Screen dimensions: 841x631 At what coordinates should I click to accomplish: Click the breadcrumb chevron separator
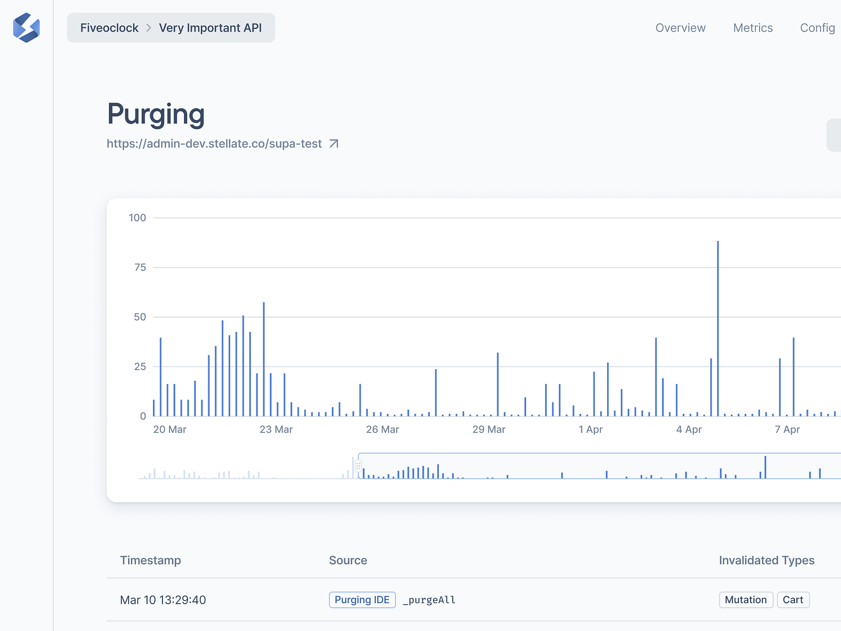(149, 28)
